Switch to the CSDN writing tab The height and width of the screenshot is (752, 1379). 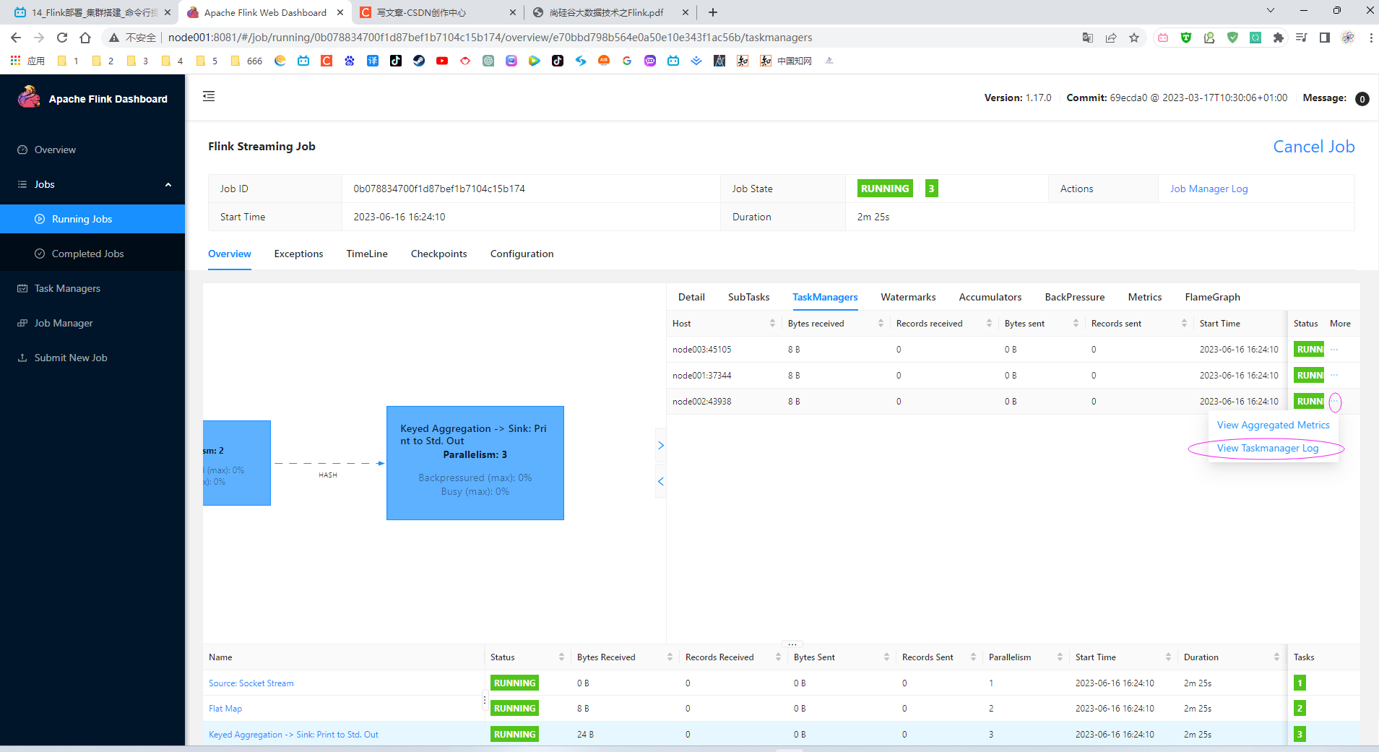pyautogui.click(x=438, y=12)
